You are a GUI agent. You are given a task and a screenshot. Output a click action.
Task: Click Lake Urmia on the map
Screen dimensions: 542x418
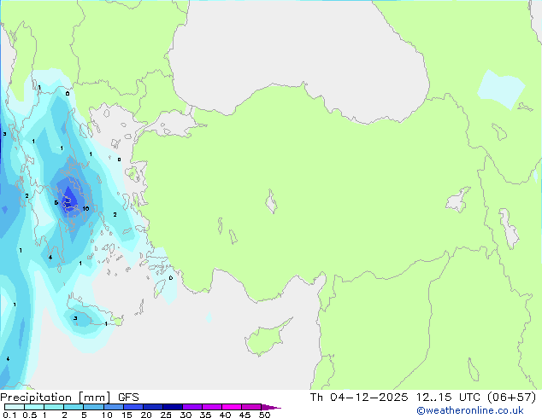[x=508, y=228]
